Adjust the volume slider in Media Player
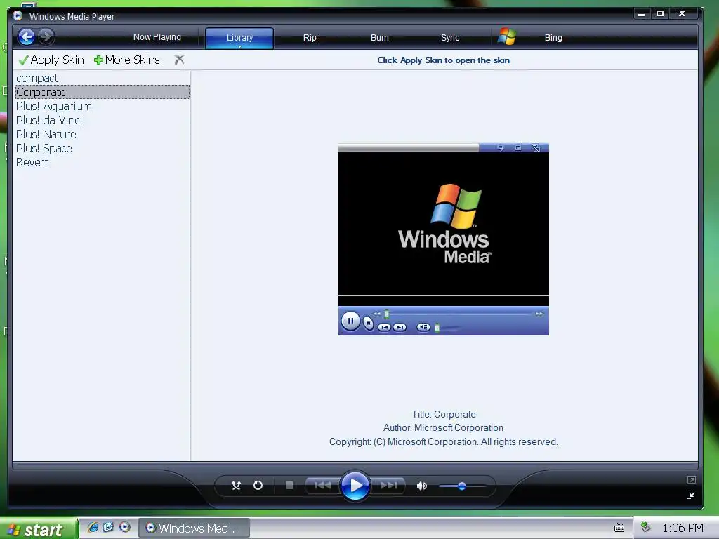The height and width of the screenshot is (539, 719). click(x=462, y=486)
